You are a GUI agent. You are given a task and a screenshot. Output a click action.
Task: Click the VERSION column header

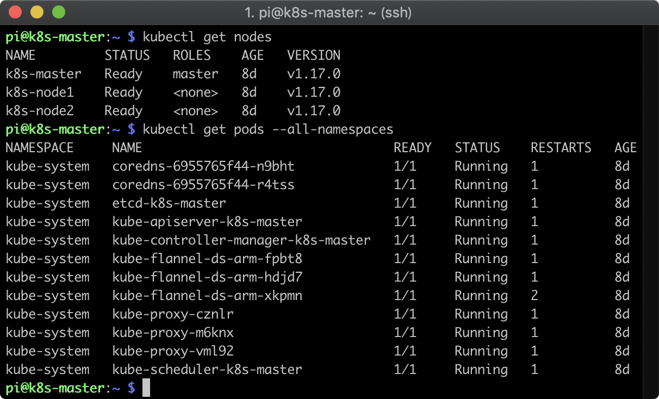click(314, 55)
